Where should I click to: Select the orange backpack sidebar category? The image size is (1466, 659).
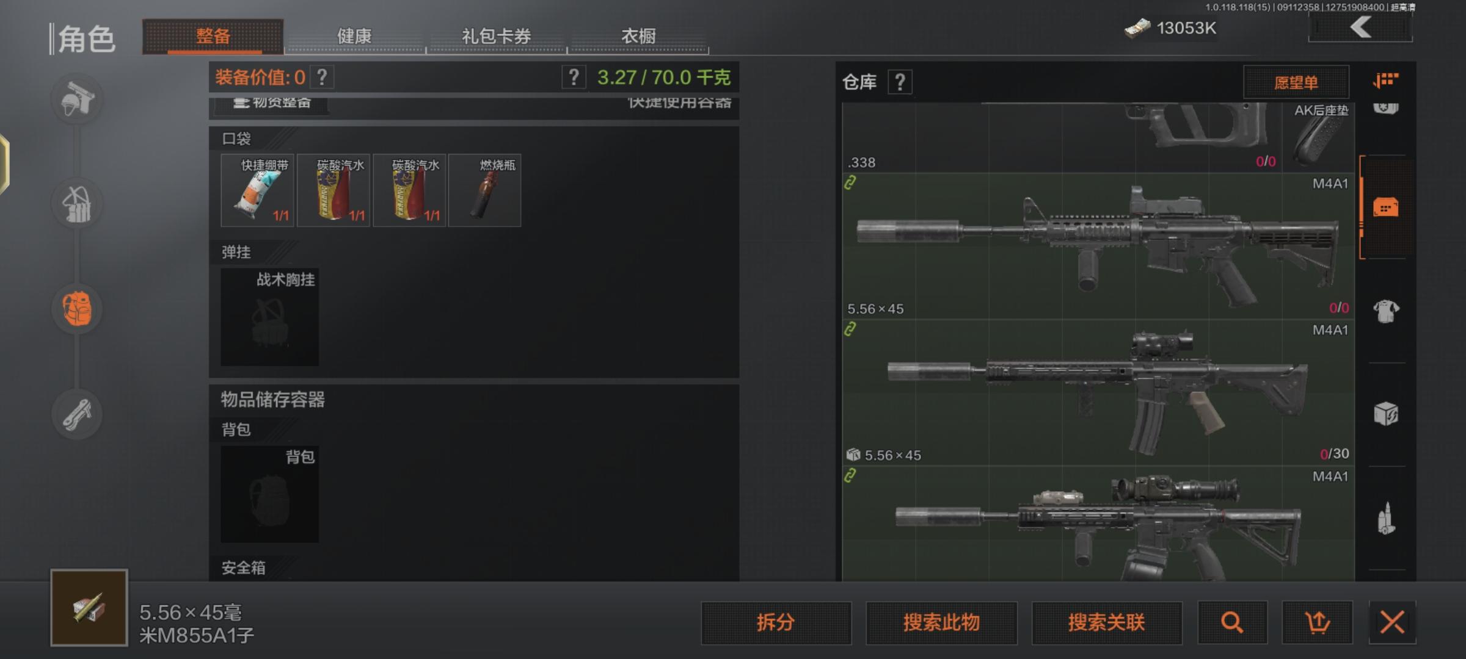77,309
